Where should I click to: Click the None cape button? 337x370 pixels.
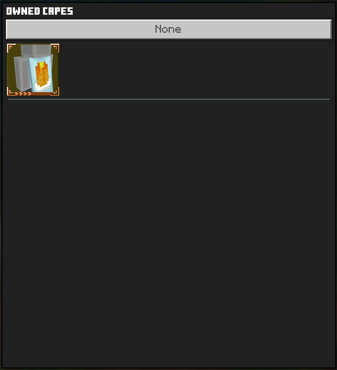[x=169, y=29]
